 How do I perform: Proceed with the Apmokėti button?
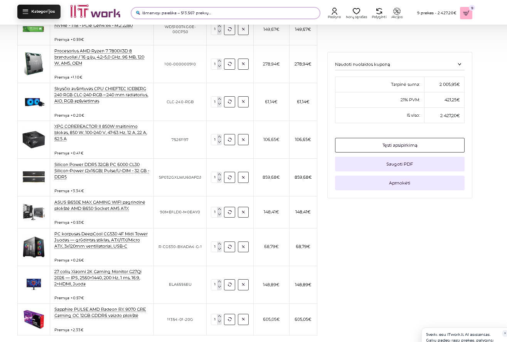(x=399, y=183)
